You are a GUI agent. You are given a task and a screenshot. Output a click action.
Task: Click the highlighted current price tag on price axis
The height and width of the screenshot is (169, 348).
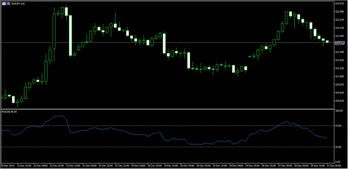pyautogui.click(x=340, y=43)
